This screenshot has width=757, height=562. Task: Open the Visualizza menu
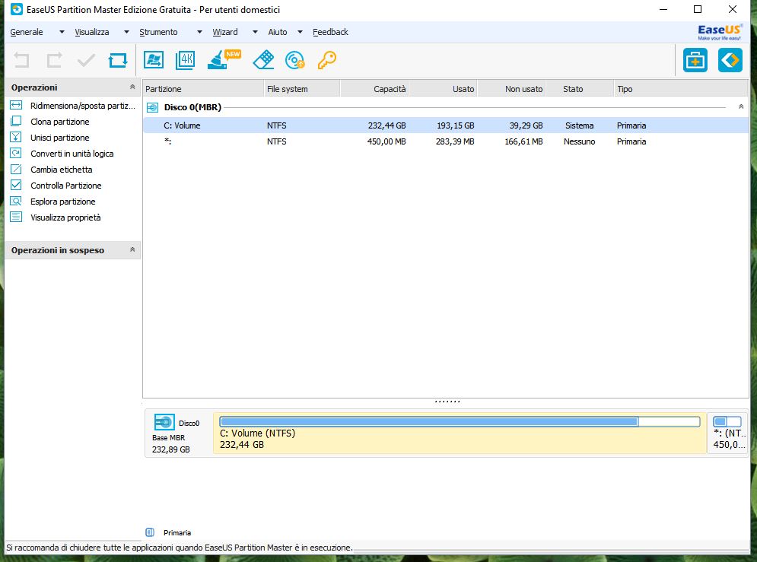(x=92, y=32)
